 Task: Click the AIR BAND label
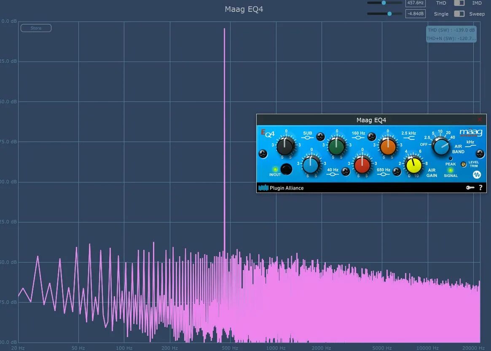click(x=458, y=149)
